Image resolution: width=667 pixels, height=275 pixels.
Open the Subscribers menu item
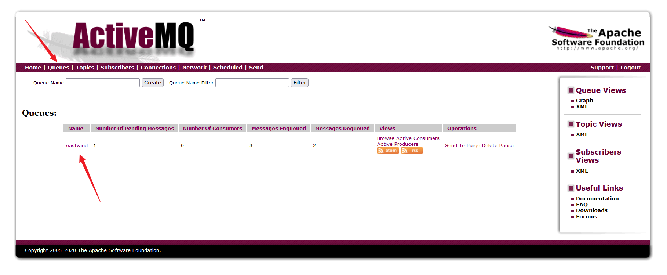point(117,68)
